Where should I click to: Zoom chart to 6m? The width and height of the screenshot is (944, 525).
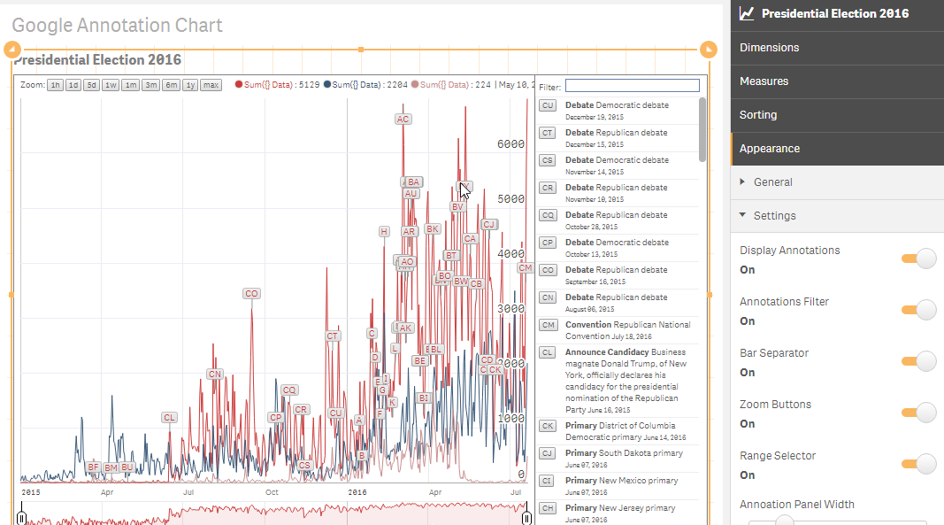click(x=172, y=85)
